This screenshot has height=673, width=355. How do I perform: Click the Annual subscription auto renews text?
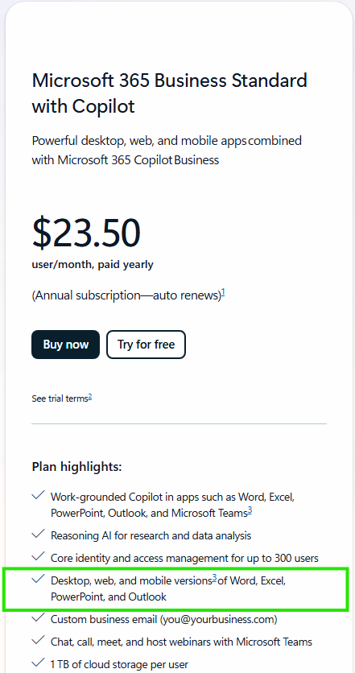[x=126, y=295]
